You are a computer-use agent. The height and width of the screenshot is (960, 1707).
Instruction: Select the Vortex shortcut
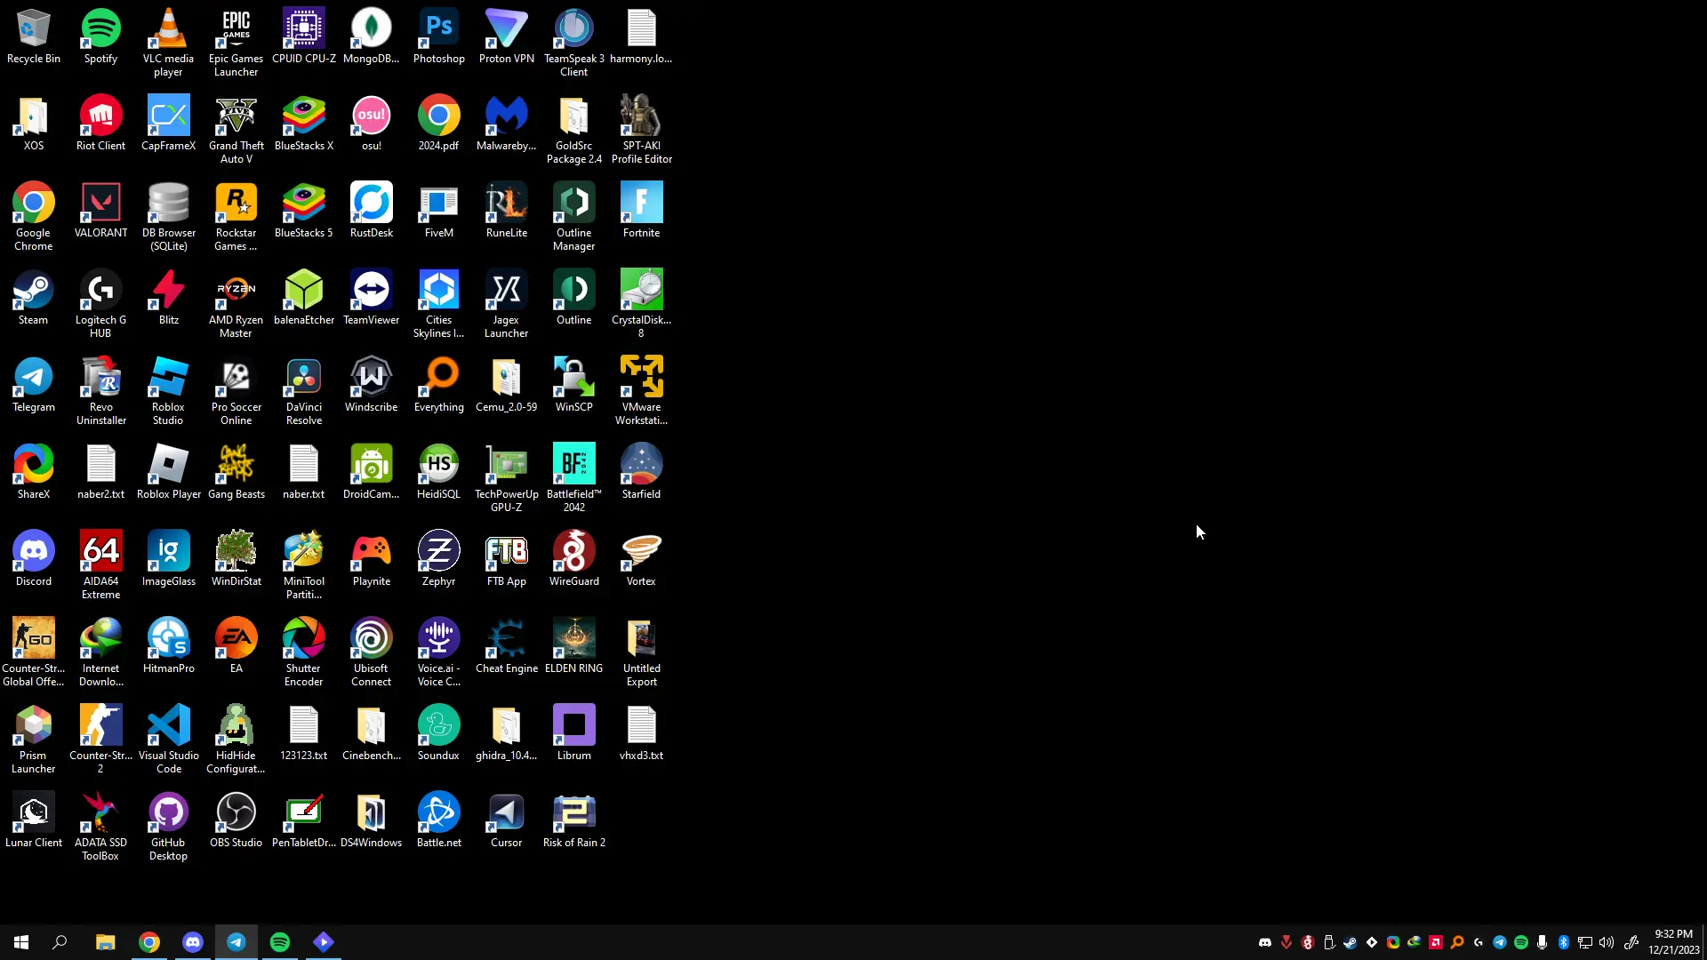click(642, 560)
